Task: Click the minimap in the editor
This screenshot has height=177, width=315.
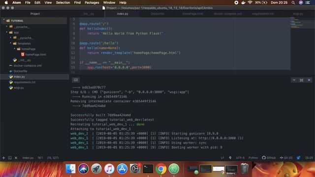Action: (302, 23)
